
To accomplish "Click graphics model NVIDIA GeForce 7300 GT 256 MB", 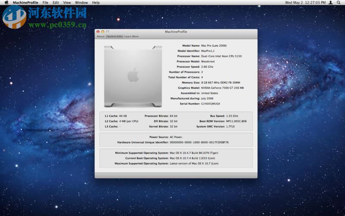I will 223,88.
